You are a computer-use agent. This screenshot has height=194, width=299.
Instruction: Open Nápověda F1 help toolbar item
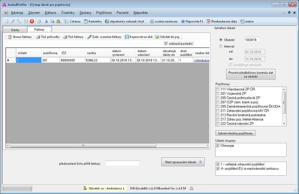click(x=192, y=21)
